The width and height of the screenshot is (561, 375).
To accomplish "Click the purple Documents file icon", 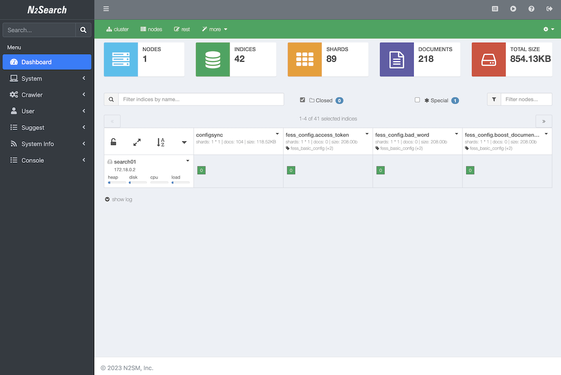I will 397,60.
